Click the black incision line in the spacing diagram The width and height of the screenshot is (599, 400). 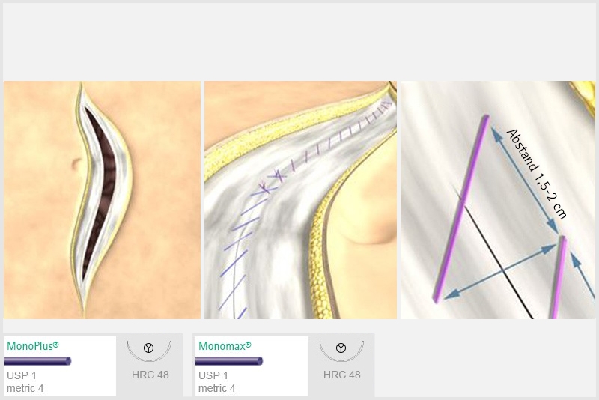click(493, 252)
